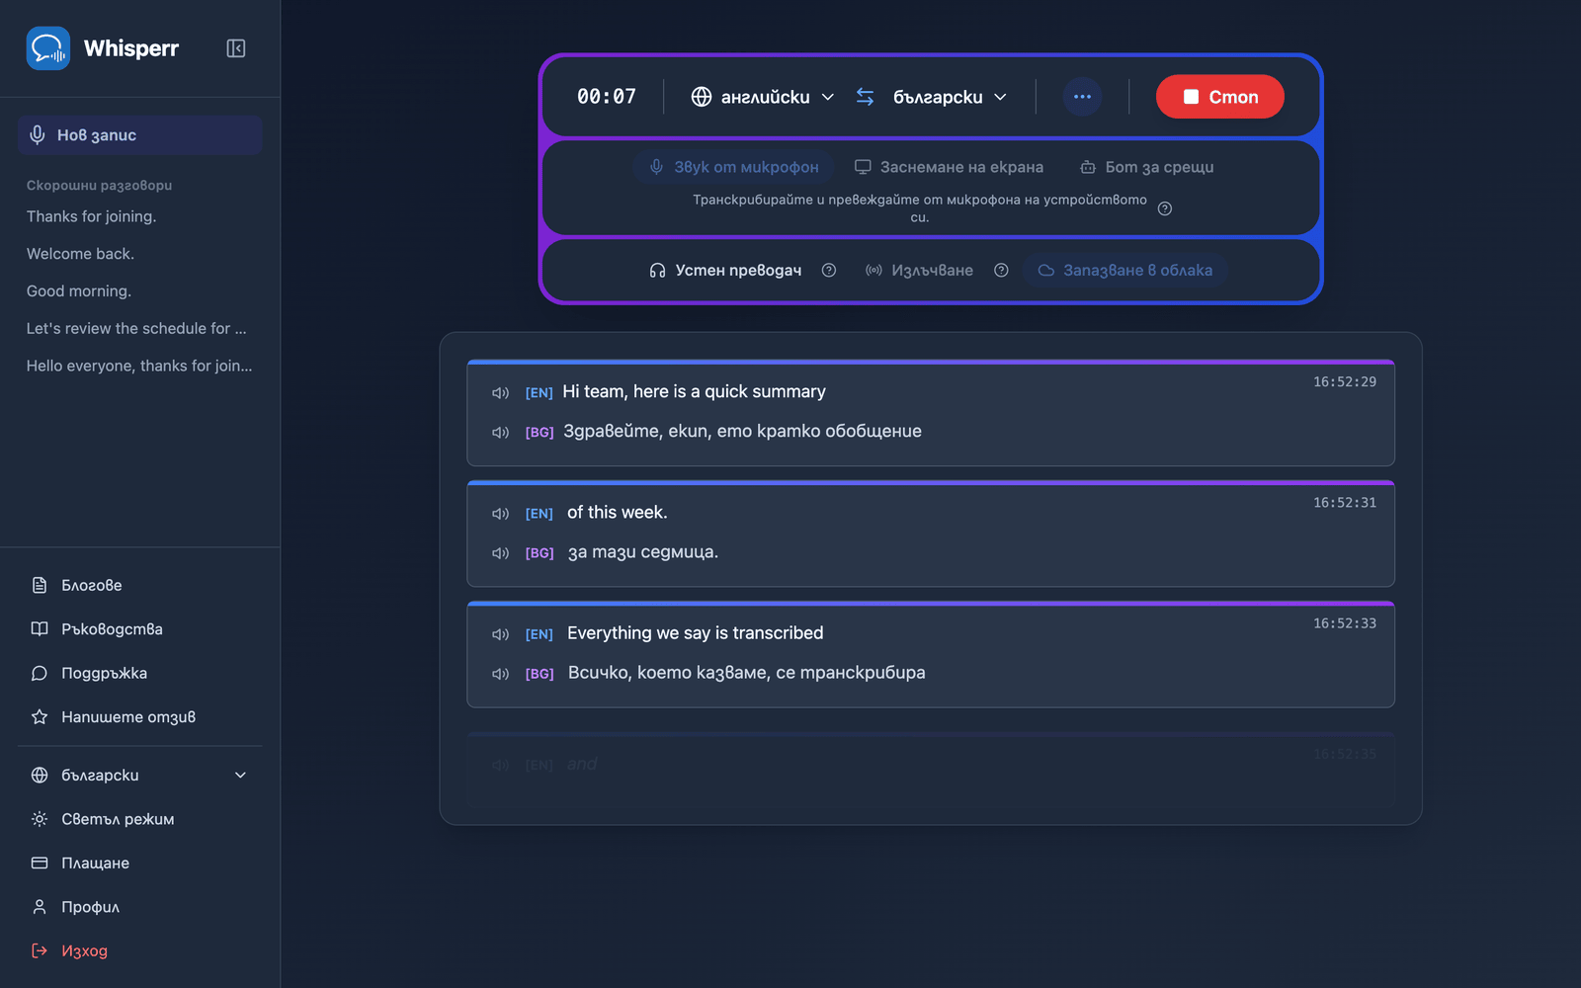Toggle Запазване в облака cloud saving

pos(1124,270)
